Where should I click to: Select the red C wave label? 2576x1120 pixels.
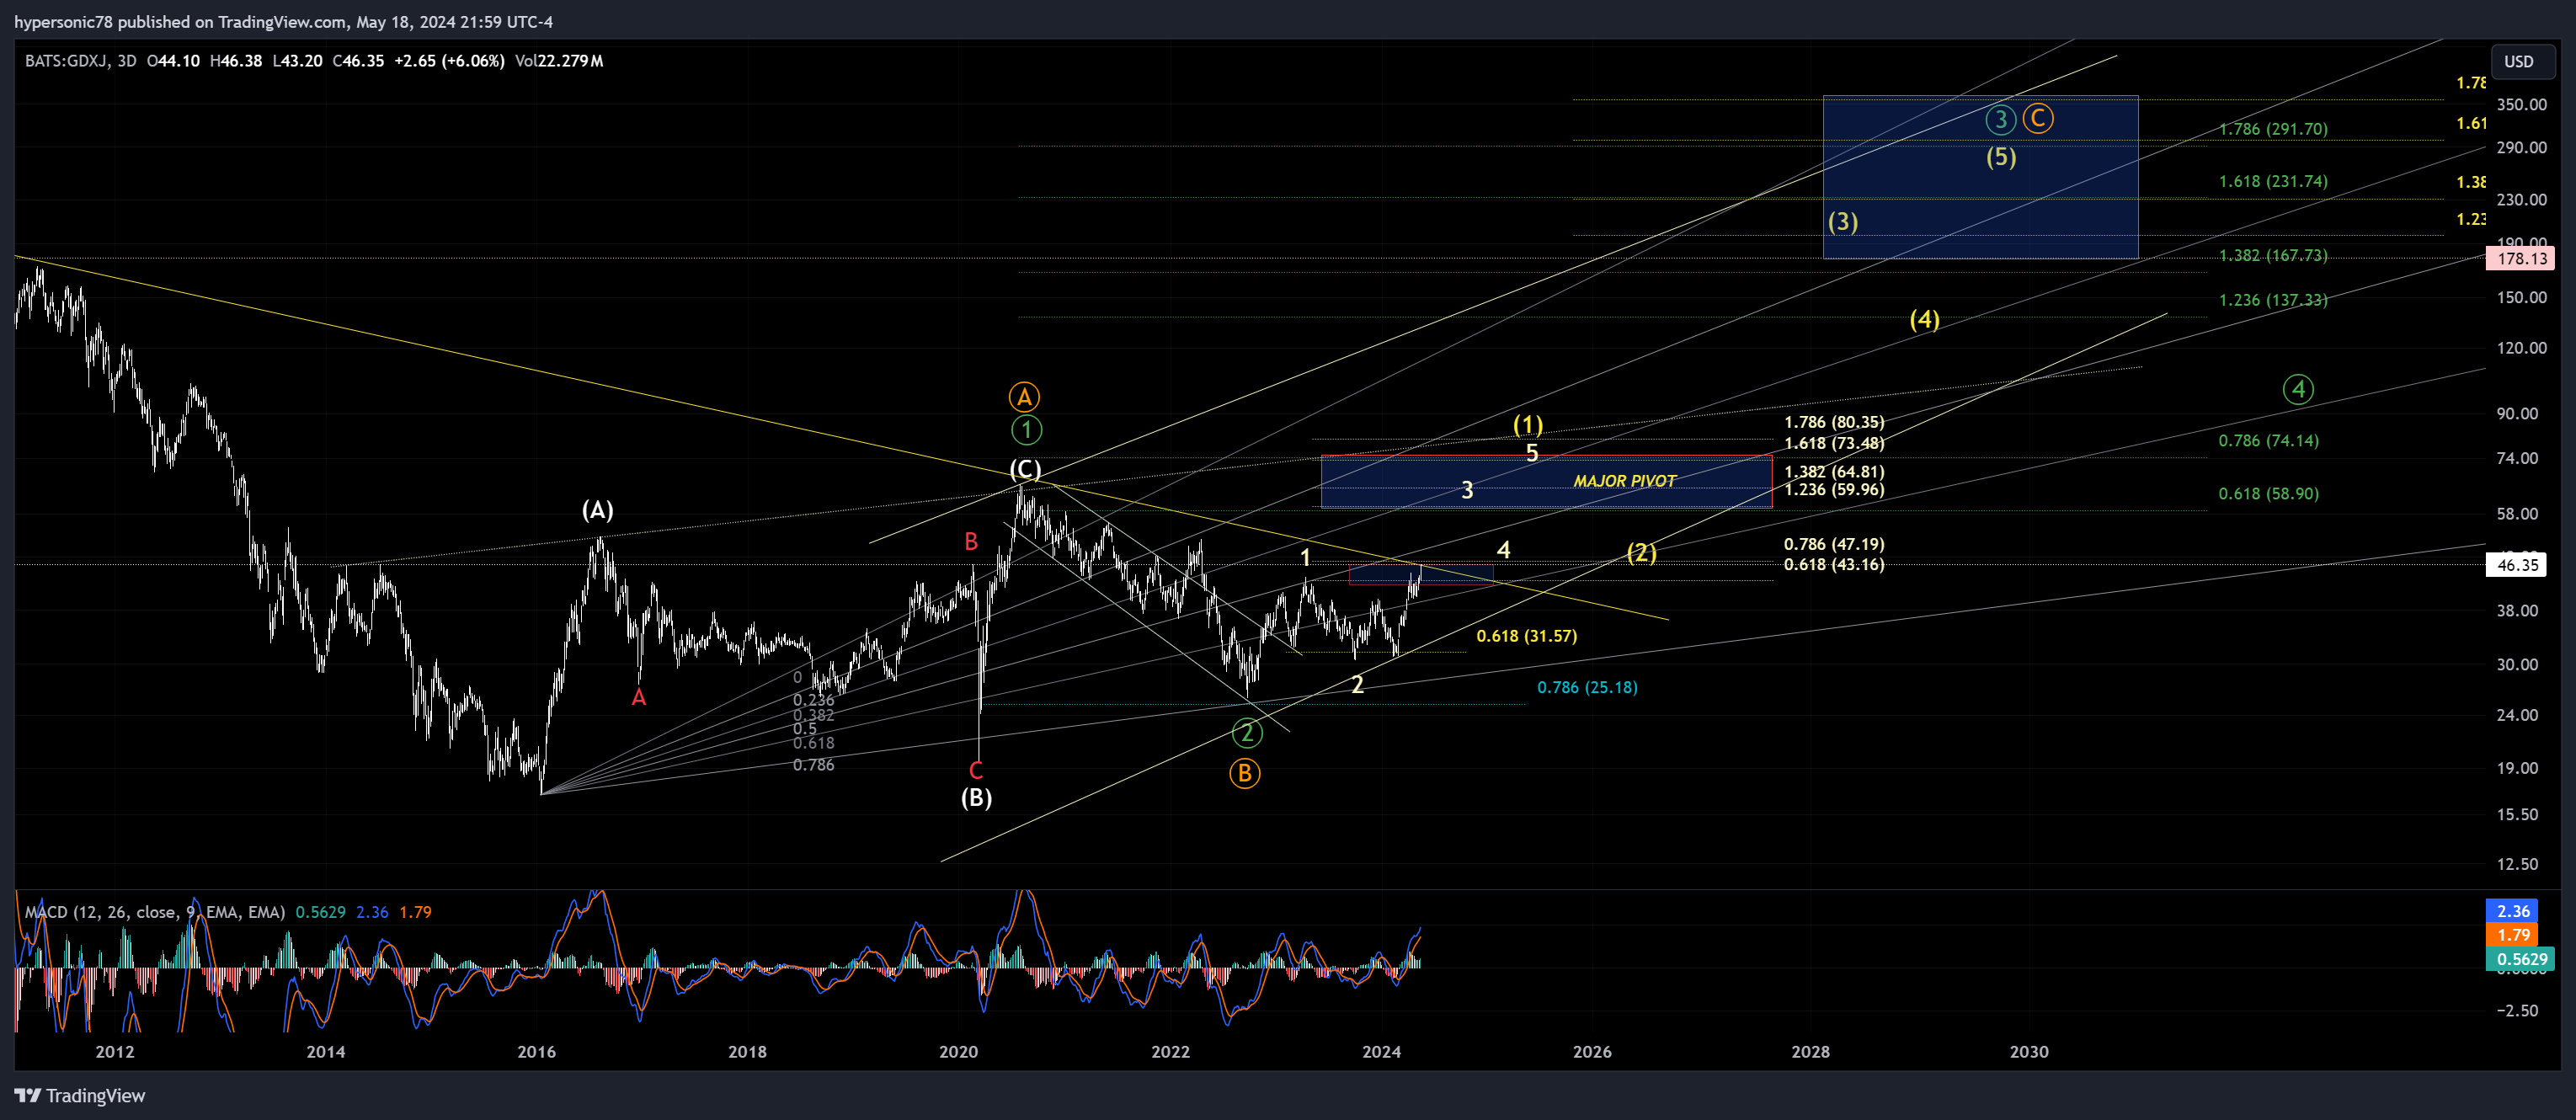[976, 770]
